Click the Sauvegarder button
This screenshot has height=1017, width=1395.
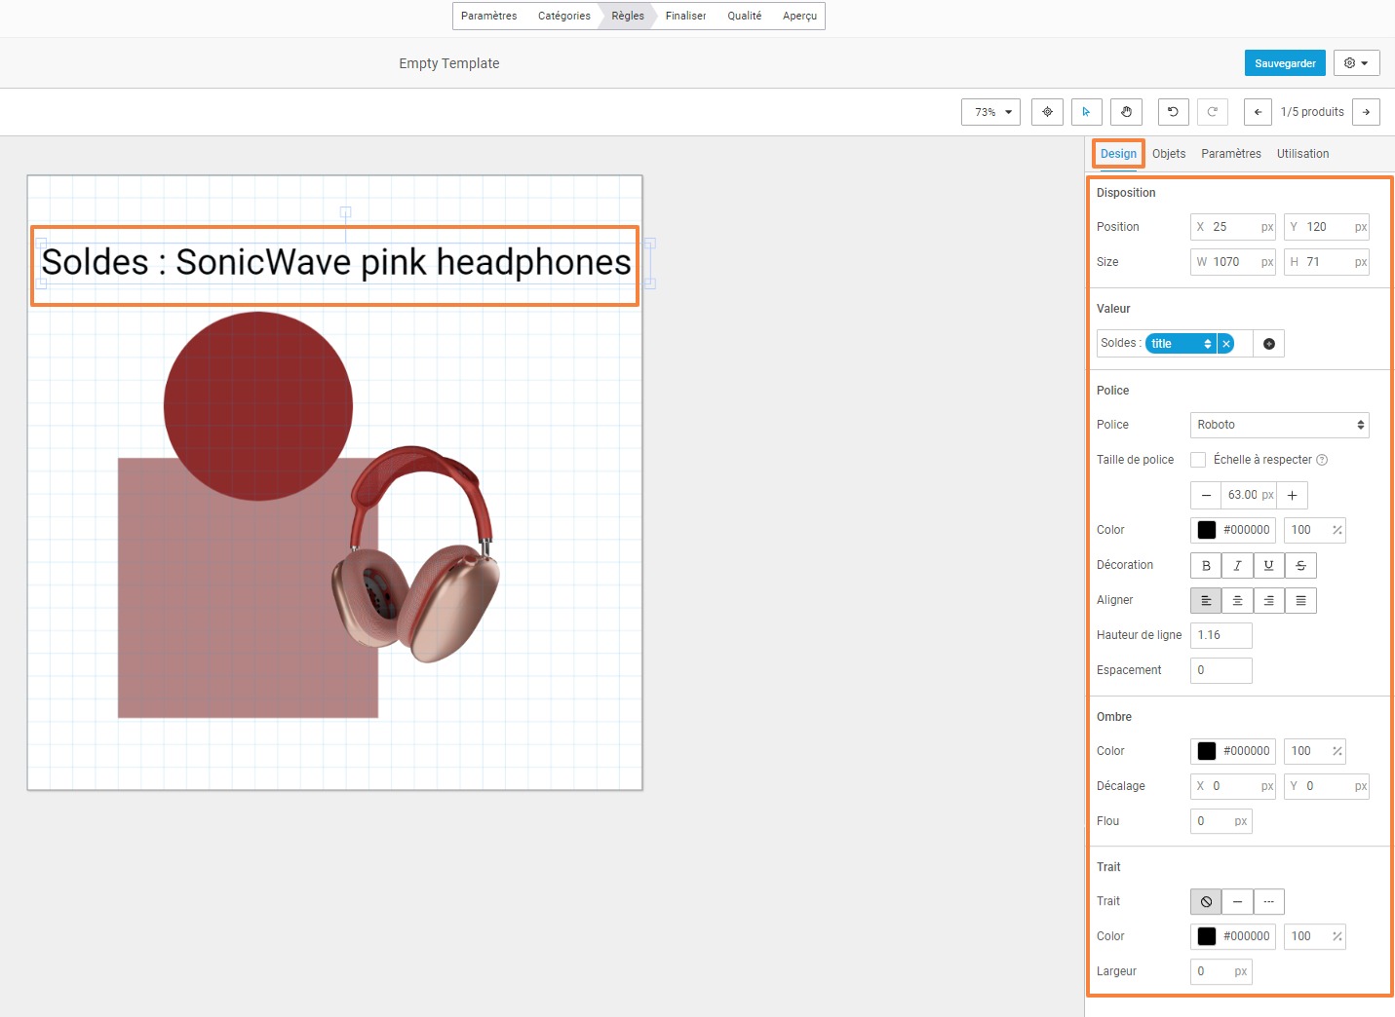1285,63
